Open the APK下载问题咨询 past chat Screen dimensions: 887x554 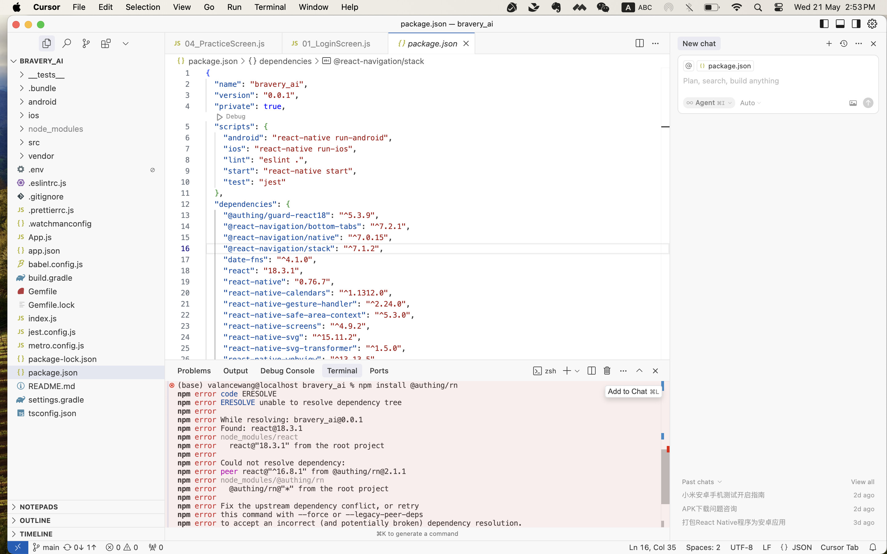click(x=778, y=508)
